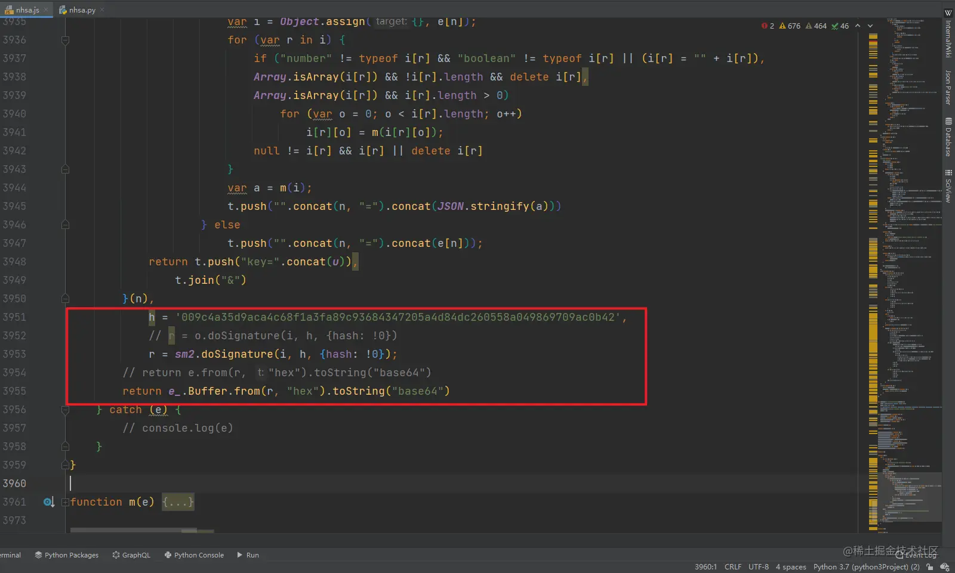Open the Python 3.7 interpreter selector
Image resolution: width=955 pixels, height=573 pixels.
pyautogui.click(x=866, y=567)
